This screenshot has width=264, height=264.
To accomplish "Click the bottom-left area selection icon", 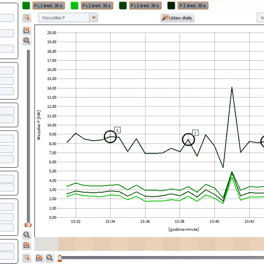I will click(x=26, y=257).
